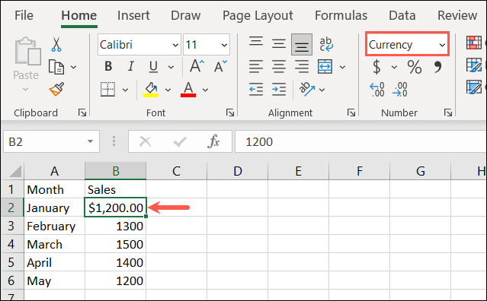Apply Accounting dollar sign format

376,67
